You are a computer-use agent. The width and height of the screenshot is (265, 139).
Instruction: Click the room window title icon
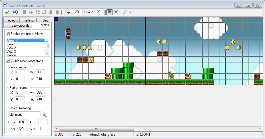click(x=5, y=5)
